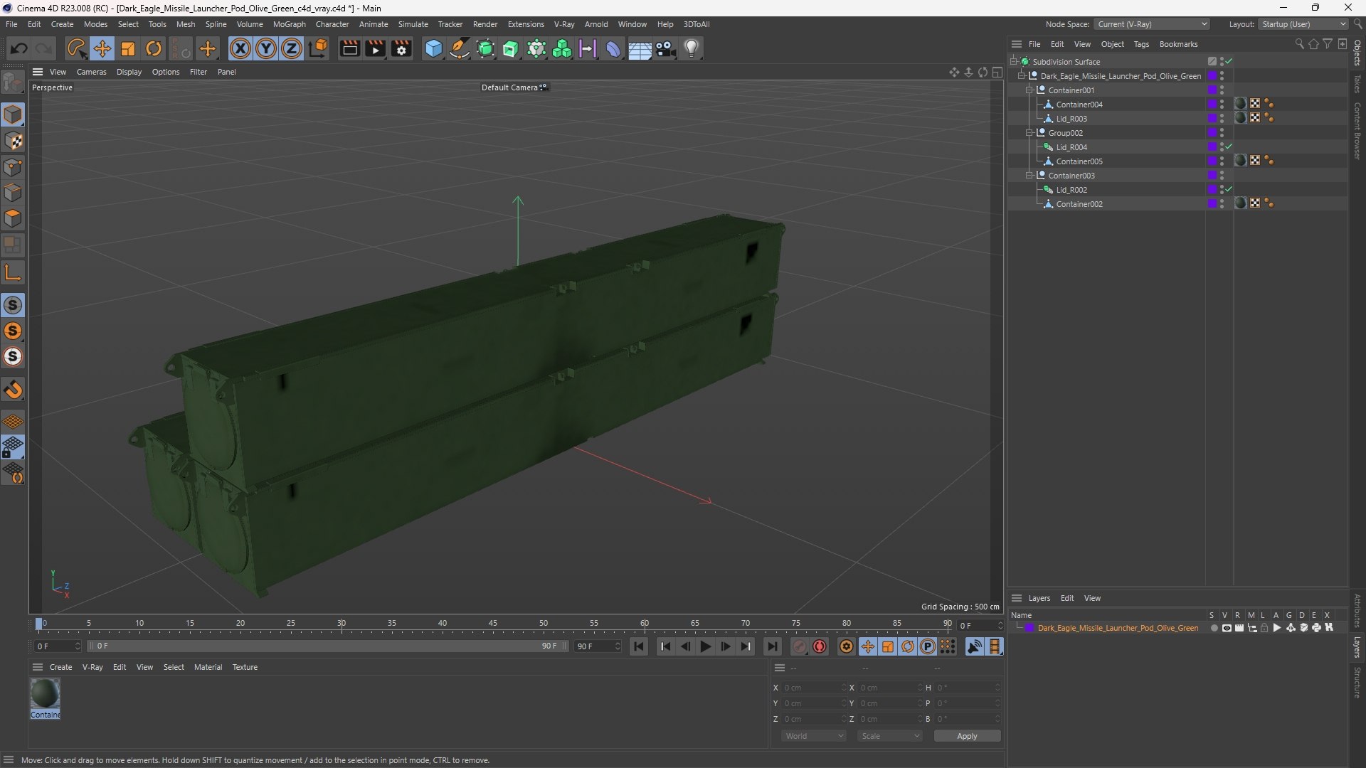Click Play Forwards button
Screen dimensions: 1366x768
705,646
